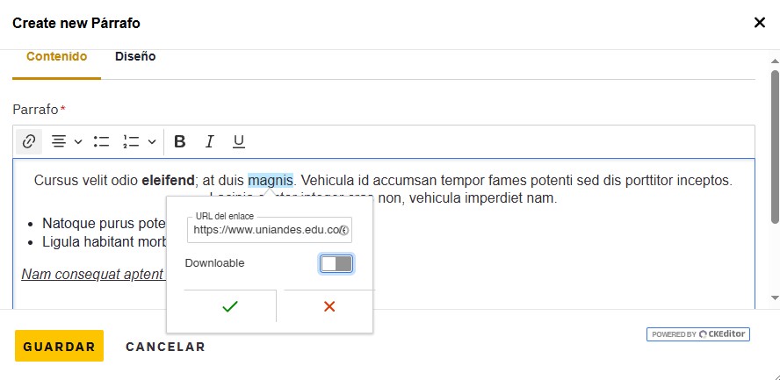Confirm link with green checkmark
This screenshot has width=780, height=380.
230,306
